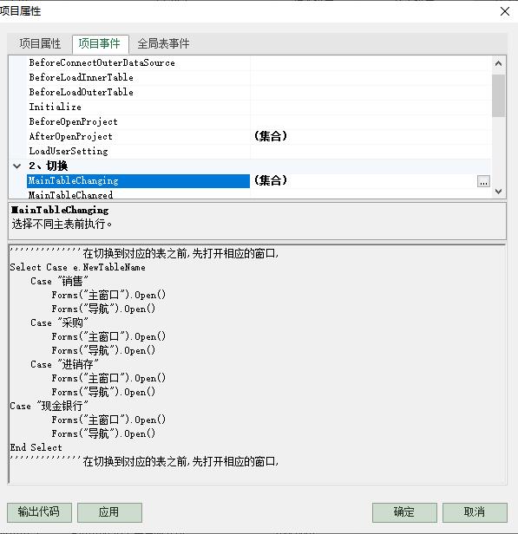Click the Select Case code line
The height and width of the screenshot is (534, 518).
(77, 267)
